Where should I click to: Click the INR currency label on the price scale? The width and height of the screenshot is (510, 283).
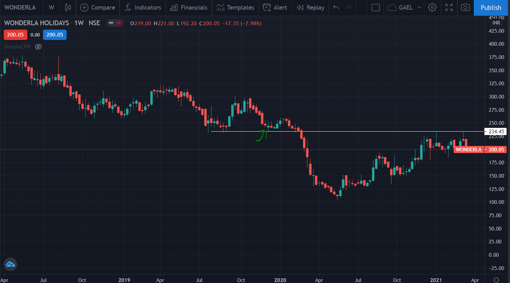coord(496,23)
